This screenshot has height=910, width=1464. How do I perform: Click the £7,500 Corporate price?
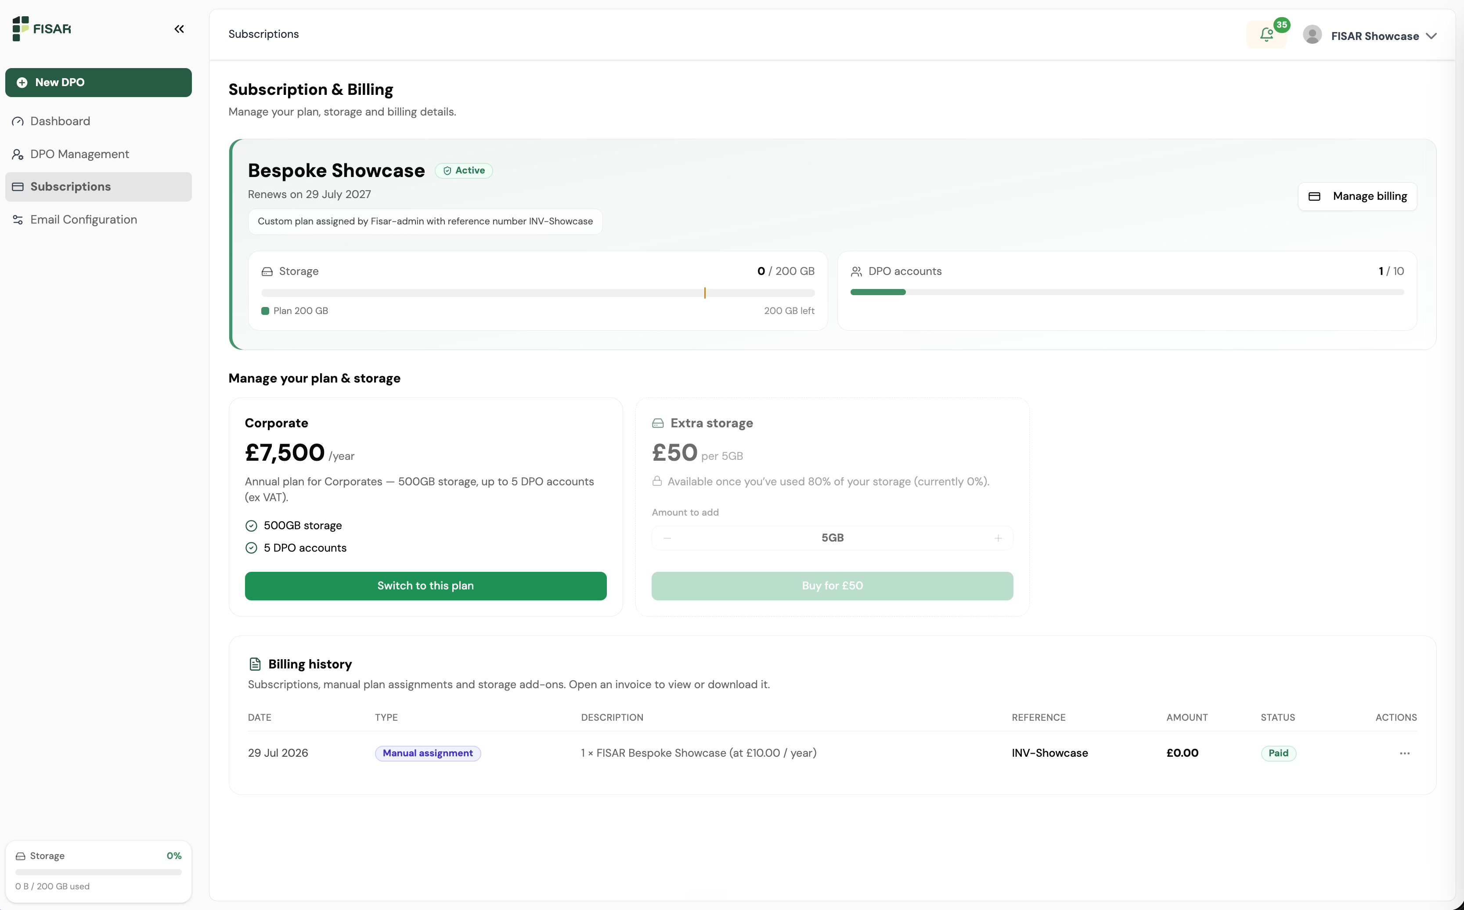click(285, 453)
